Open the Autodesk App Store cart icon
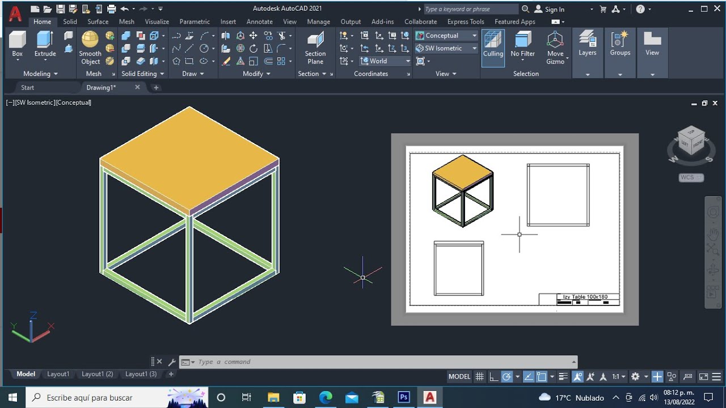 [x=603, y=9]
